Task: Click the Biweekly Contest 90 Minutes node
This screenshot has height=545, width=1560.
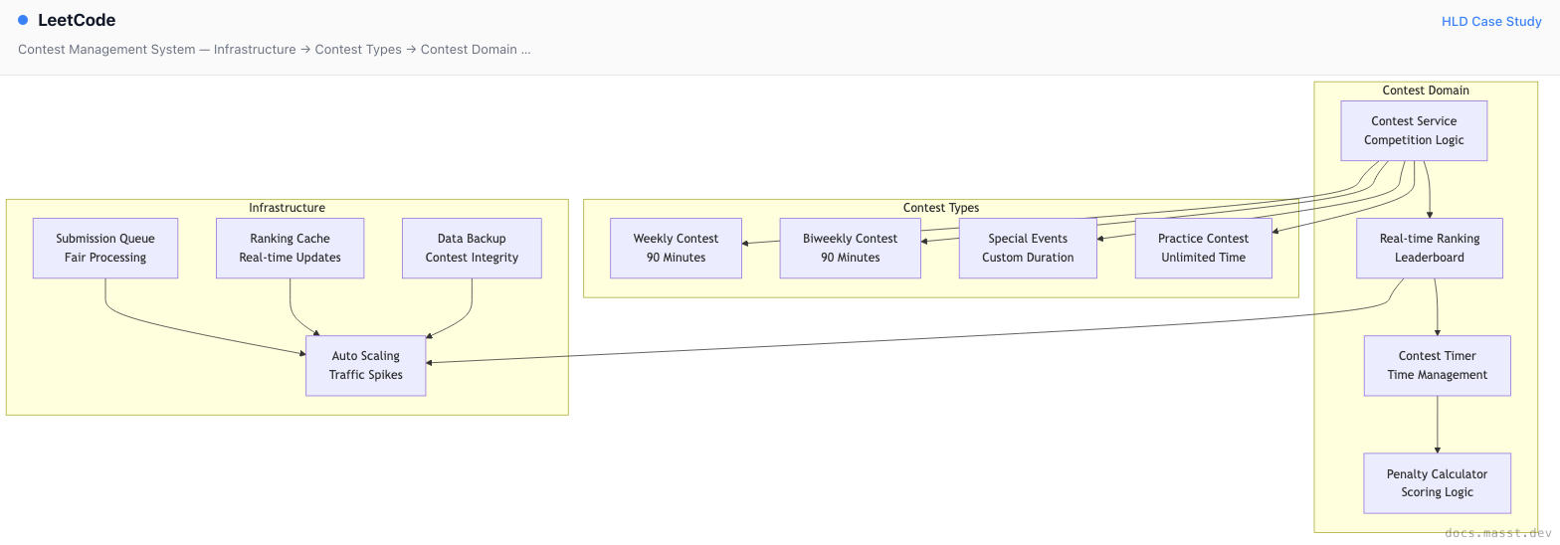Action: coord(851,248)
